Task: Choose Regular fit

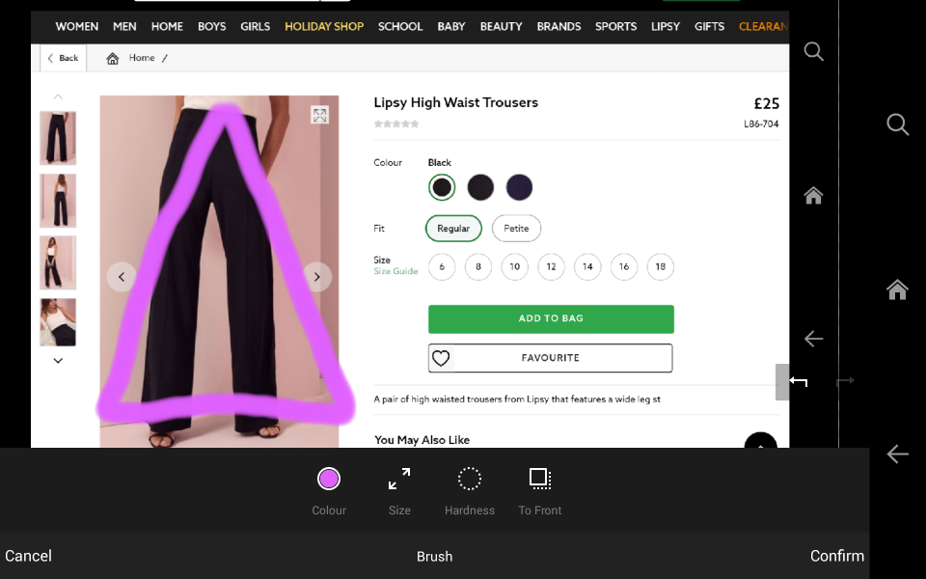Action: coord(453,228)
